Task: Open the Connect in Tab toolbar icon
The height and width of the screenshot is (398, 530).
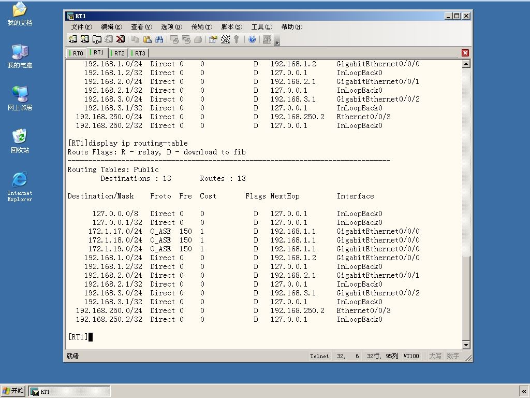Action: coord(97,39)
